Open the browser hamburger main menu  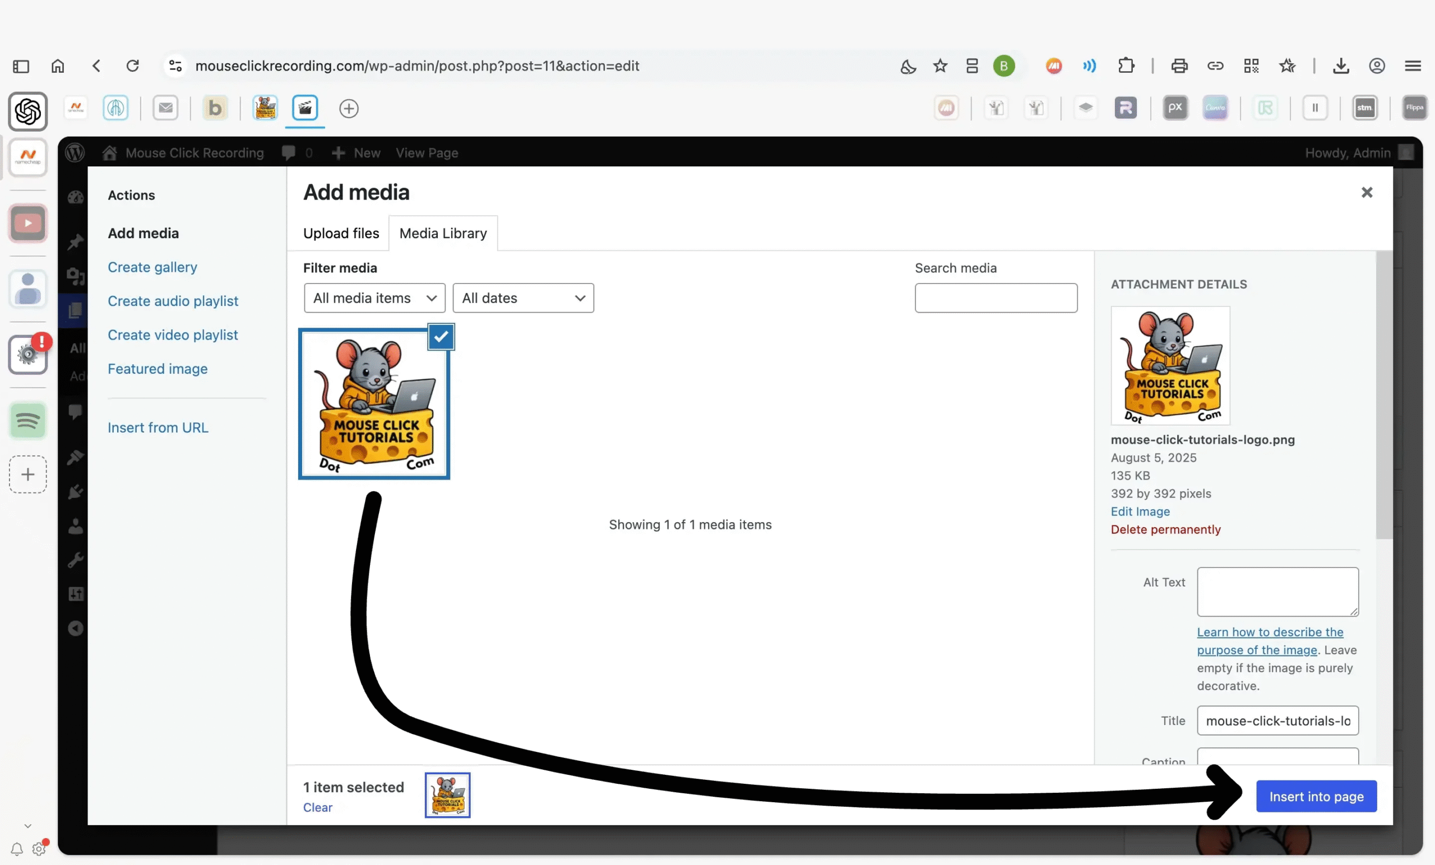[1413, 66]
